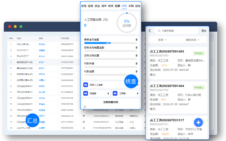
Task: Click the 劳务档案分析 heading
Action: pyautogui.click(x=110, y=102)
